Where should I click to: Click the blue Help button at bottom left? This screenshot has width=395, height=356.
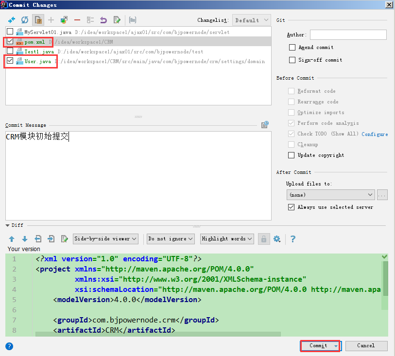click(9, 346)
